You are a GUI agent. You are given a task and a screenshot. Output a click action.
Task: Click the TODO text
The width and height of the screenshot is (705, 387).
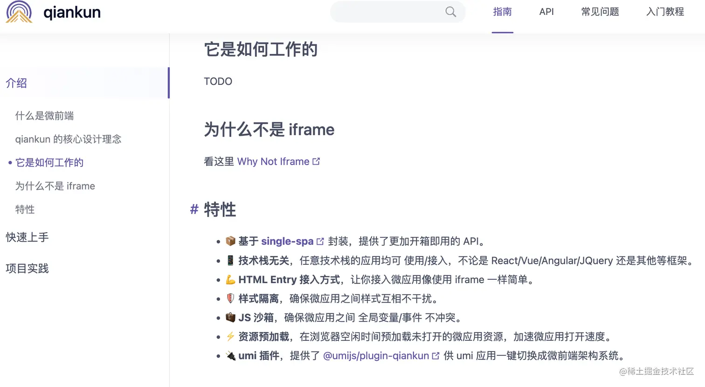pyautogui.click(x=218, y=81)
